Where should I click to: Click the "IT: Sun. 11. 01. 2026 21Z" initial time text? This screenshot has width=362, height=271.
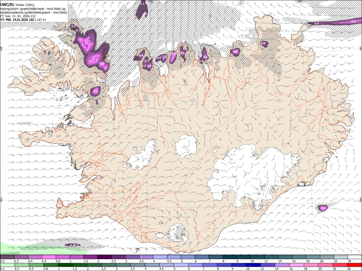click(18, 16)
